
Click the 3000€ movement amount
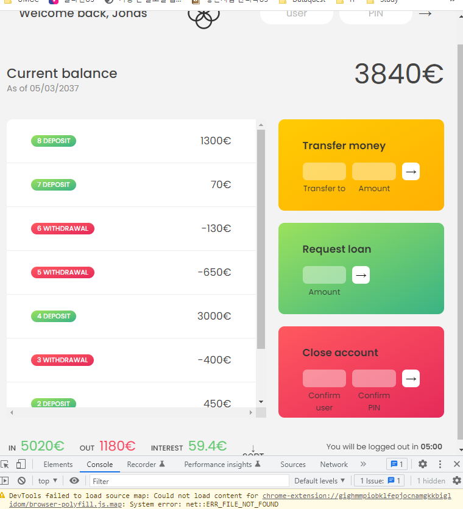click(214, 316)
